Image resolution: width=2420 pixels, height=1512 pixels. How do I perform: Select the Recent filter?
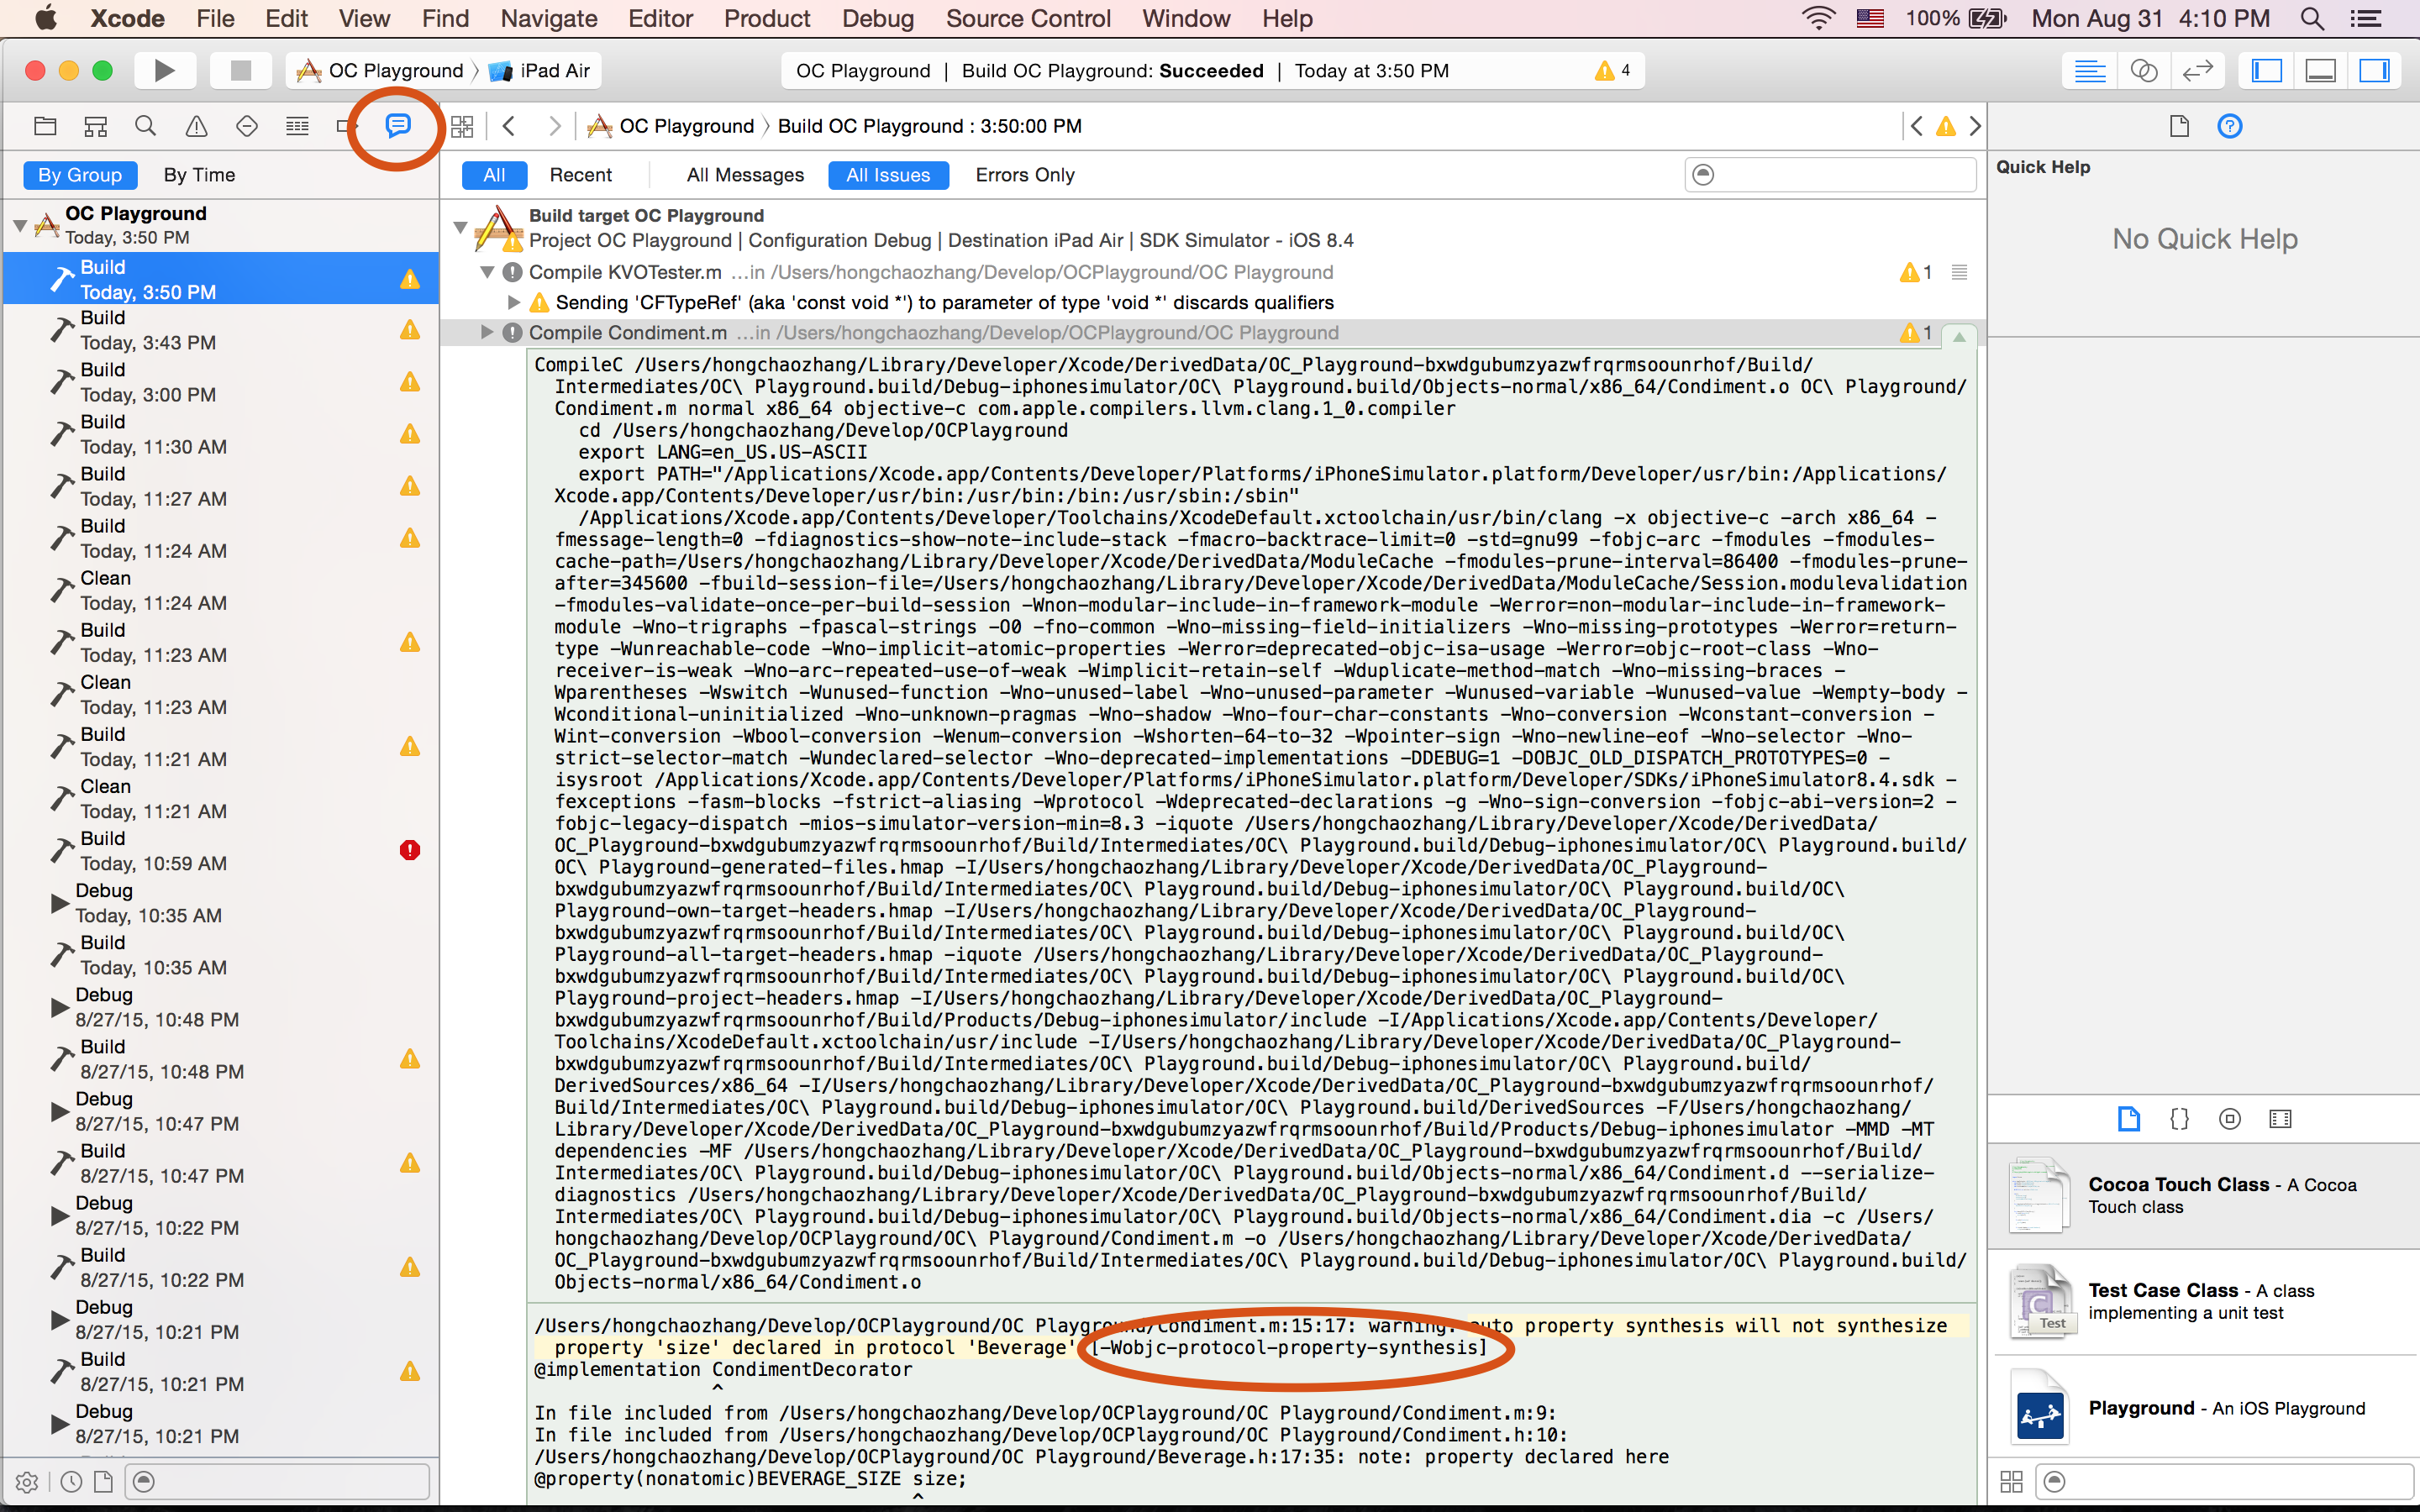(580, 175)
